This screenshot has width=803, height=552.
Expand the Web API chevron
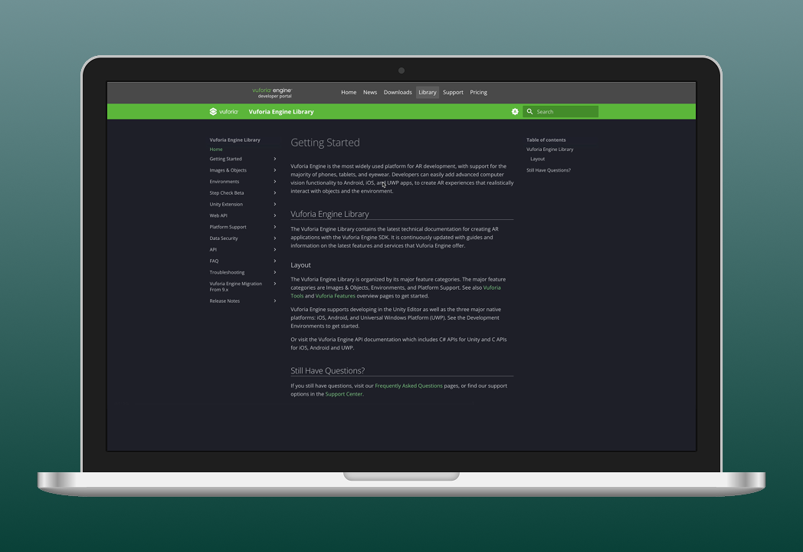(275, 215)
